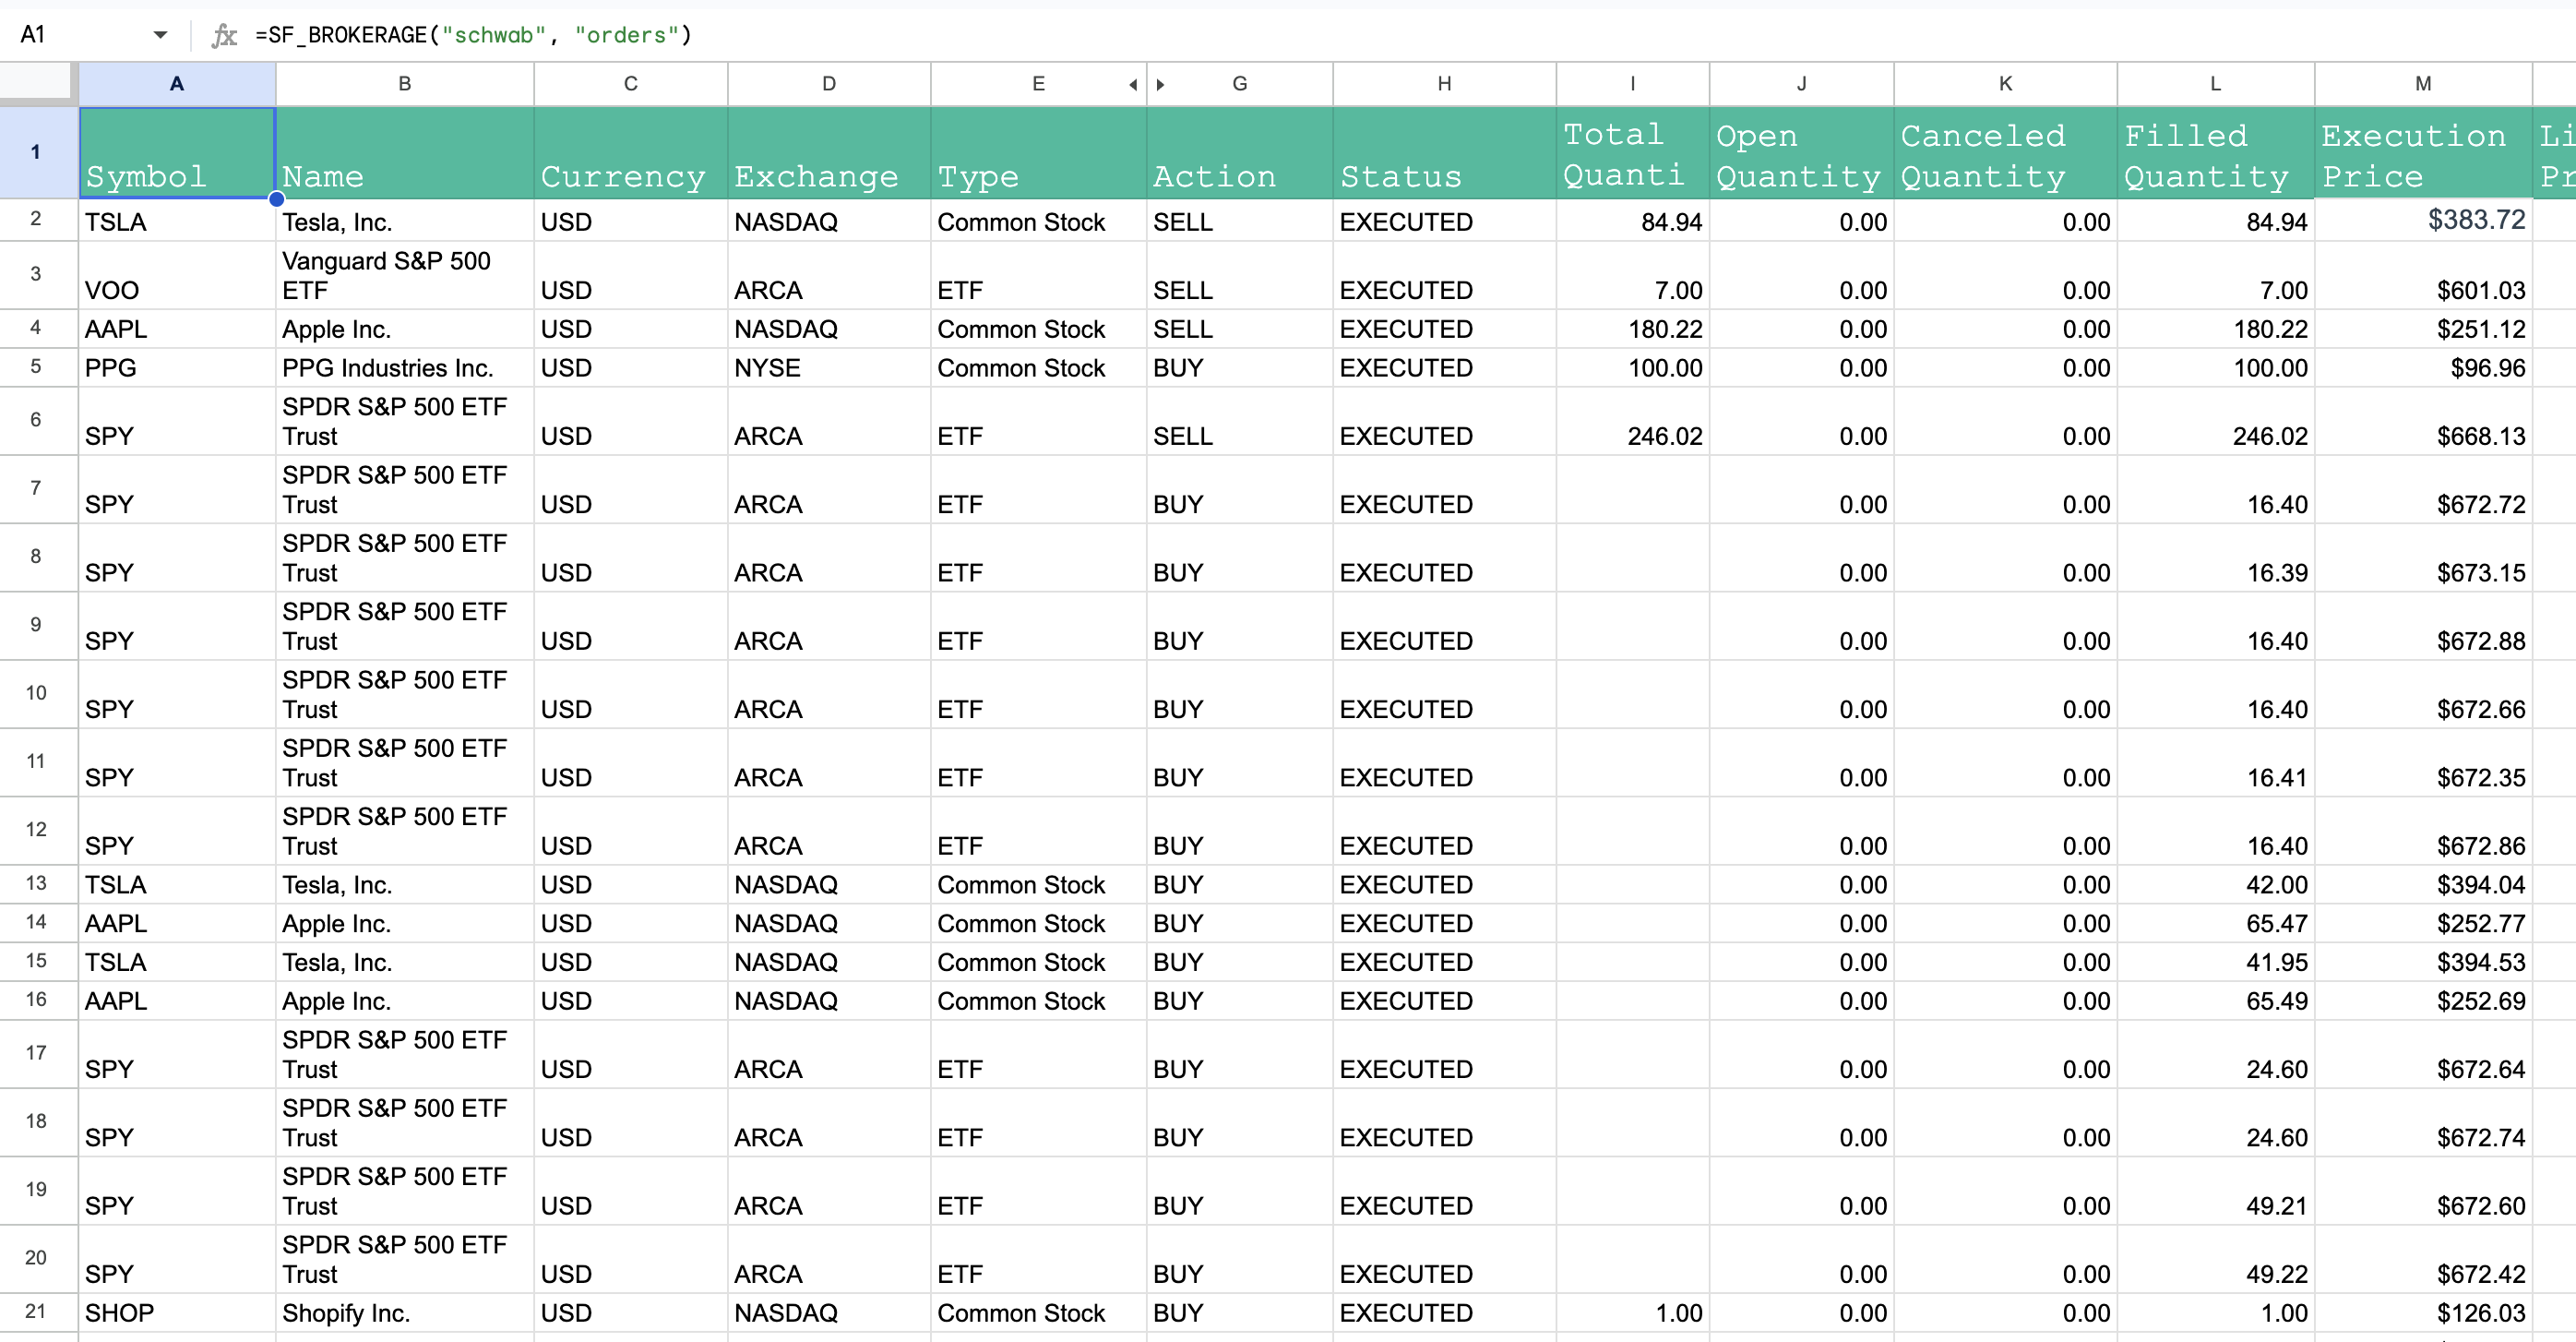Click the fx function icon
Screen dimensions: 2576x1342
coord(224,36)
